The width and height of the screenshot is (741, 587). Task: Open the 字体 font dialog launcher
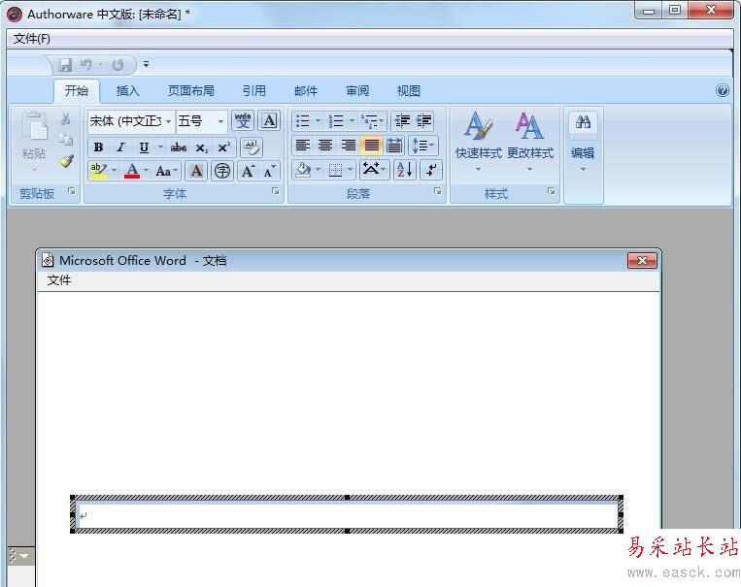point(276,191)
